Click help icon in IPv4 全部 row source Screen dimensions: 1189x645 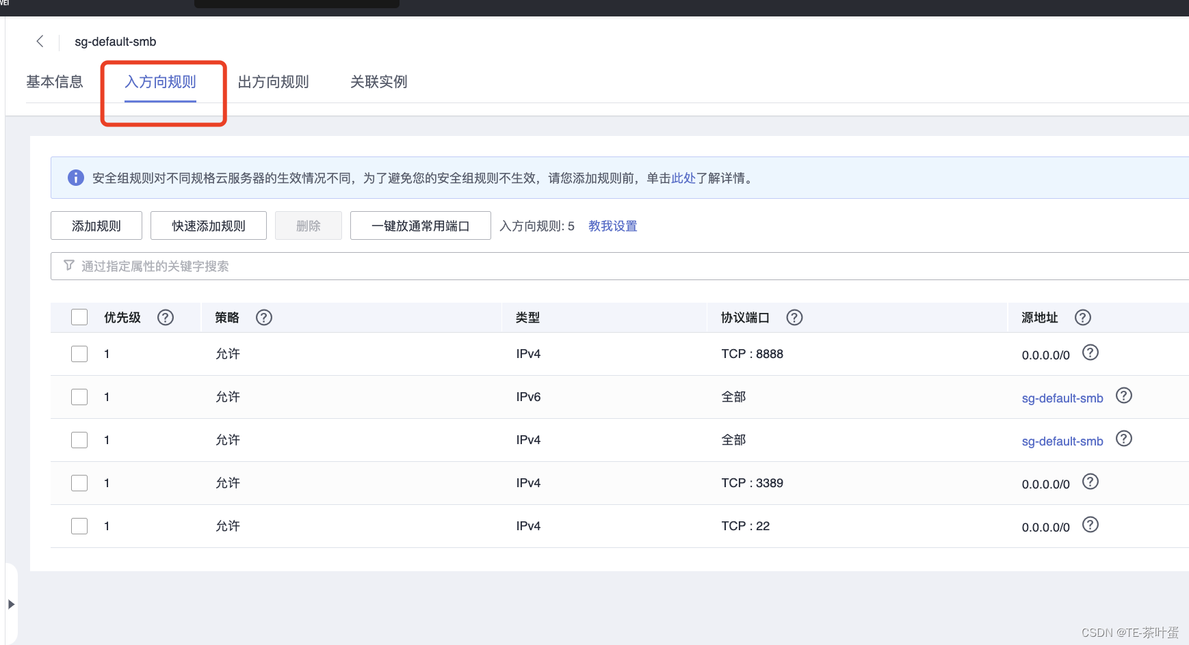point(1124,439)
